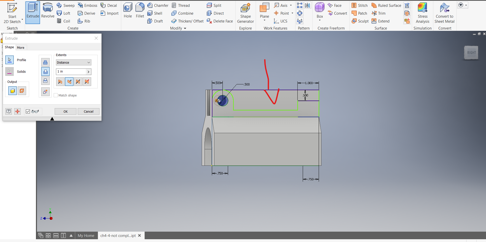Screen dimensions: 486x242
Task: Set Asymmetric extrude direction
Action: [x=87, y=82]
